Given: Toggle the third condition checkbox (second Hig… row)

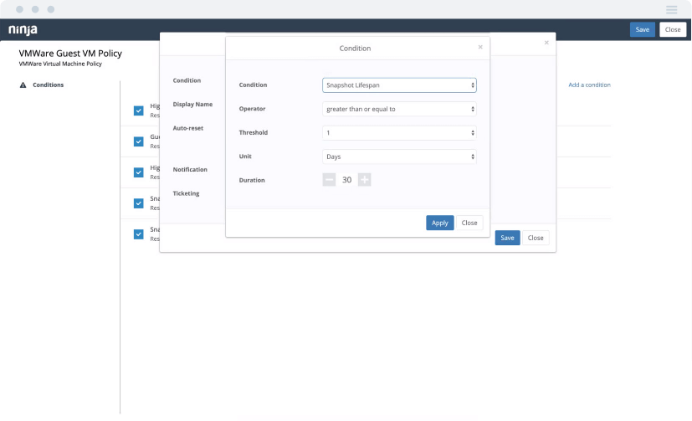Looking at the screenshot, I should (139, 172).
